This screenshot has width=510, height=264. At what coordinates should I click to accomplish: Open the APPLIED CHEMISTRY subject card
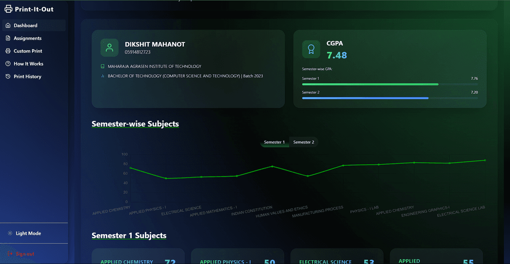click(138, 256)
